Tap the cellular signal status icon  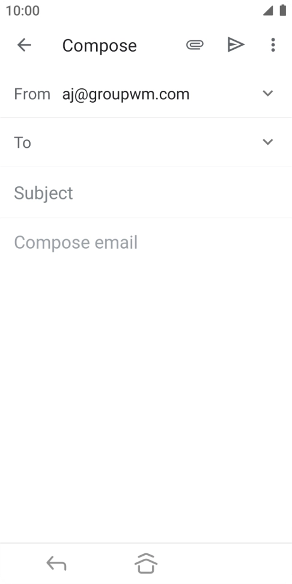pos(268,10)
